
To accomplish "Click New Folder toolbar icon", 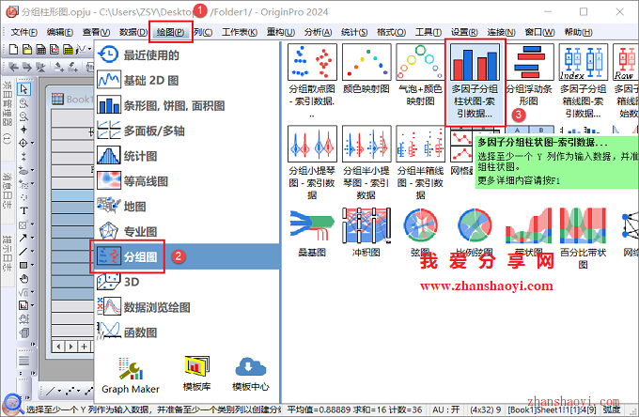I will pos(27,49).
